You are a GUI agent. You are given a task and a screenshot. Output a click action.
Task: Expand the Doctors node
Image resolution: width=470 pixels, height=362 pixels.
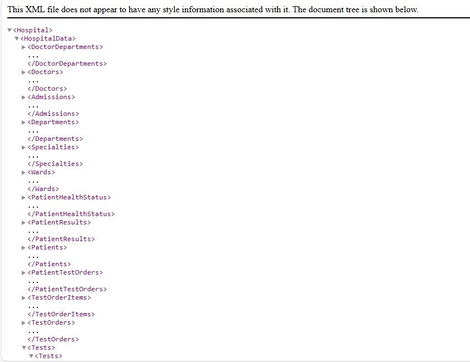(x=23, y=72)
